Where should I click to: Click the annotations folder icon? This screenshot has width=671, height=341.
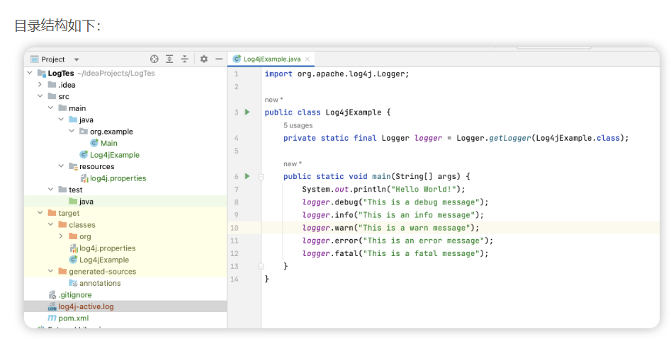point(73,283)
